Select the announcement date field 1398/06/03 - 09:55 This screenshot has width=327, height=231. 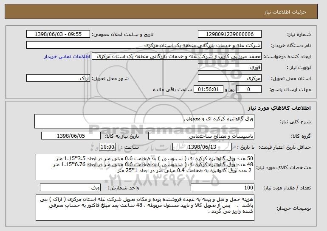(x=58, y=34)
